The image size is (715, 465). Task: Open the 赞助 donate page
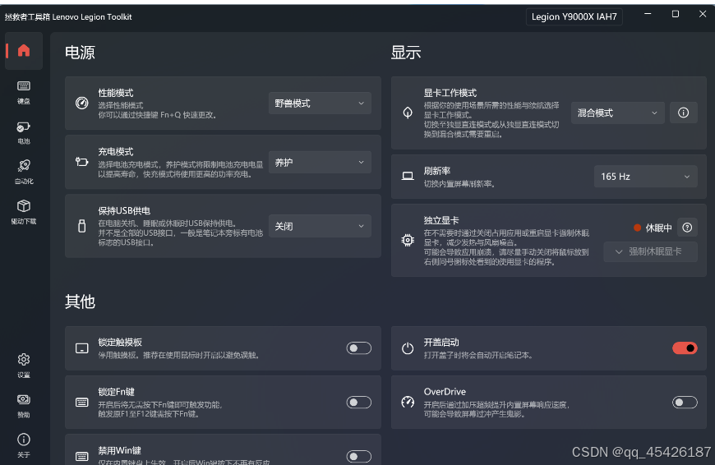coord(24,406)
